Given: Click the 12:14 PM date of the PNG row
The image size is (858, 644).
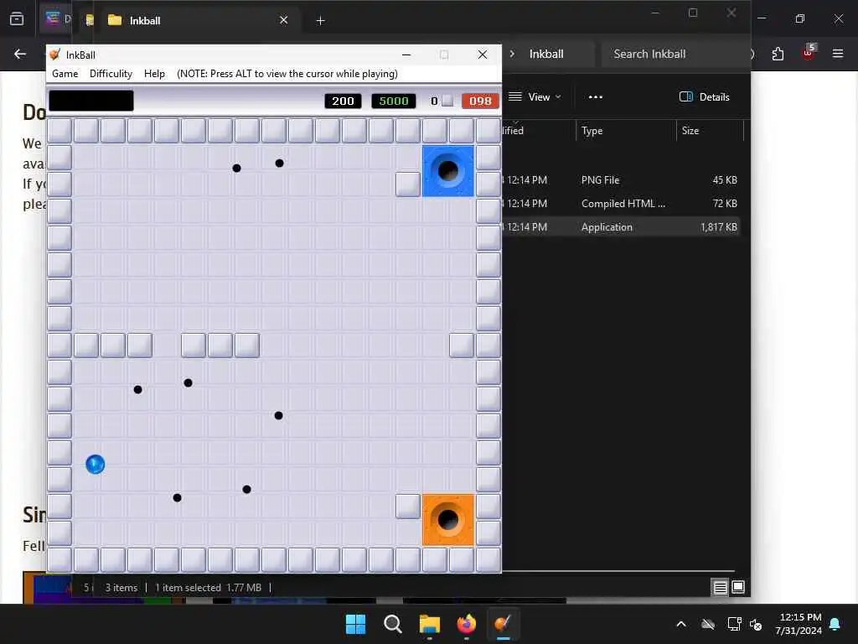Looking at the screenshot, I should tap(526, 179).
